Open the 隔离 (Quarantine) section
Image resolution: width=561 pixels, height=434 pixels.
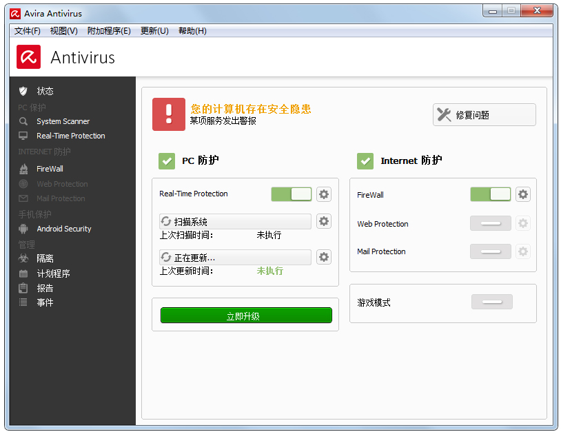pyautogui.click(x=43, y=258)
